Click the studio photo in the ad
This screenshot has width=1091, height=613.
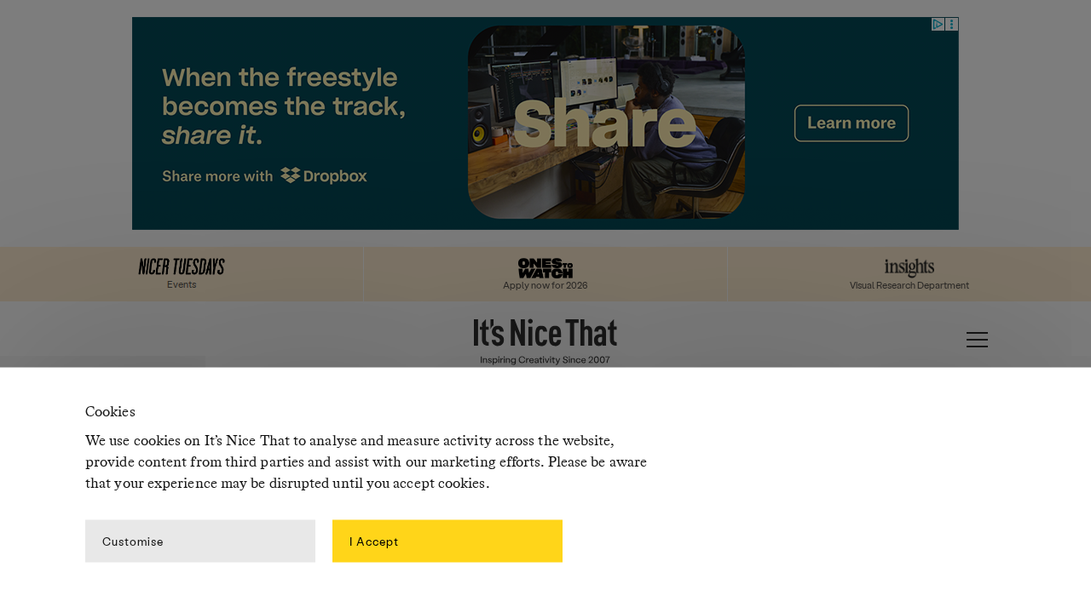click(x=606, y=122)
